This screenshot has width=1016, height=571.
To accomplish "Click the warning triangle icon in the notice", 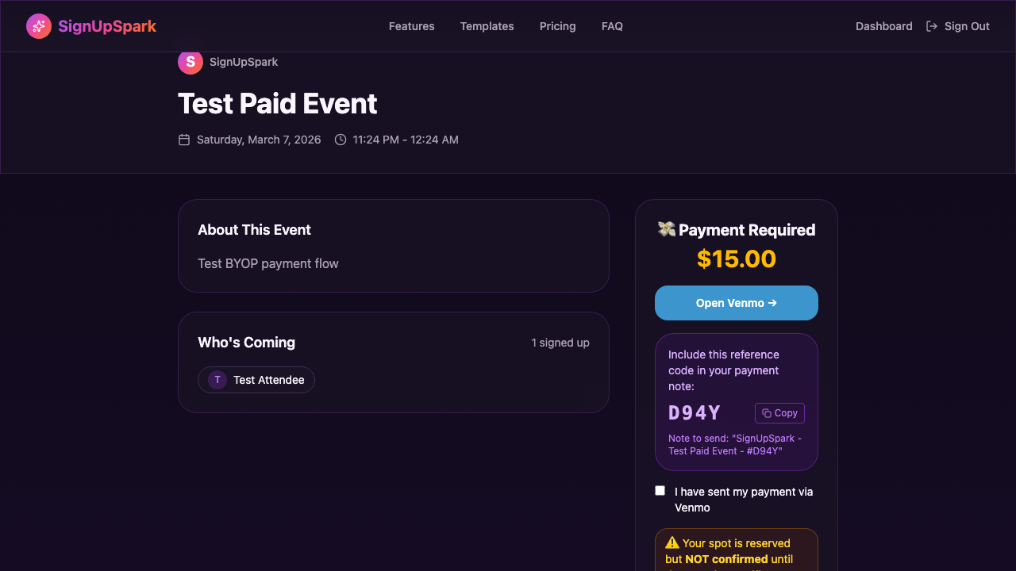I will (671, 542).
